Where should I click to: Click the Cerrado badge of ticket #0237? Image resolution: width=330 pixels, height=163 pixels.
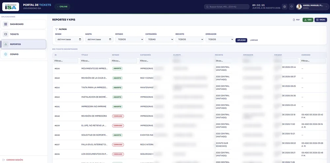[118, 145]
